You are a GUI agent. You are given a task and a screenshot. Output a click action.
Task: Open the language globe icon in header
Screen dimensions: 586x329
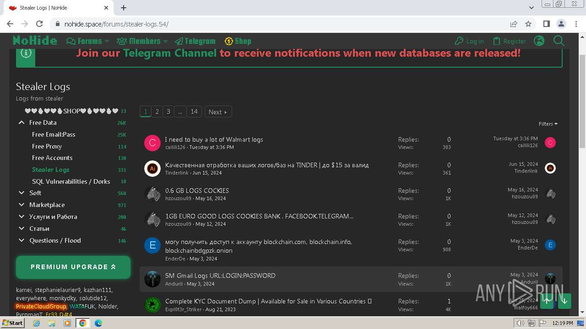click(539, 41)
